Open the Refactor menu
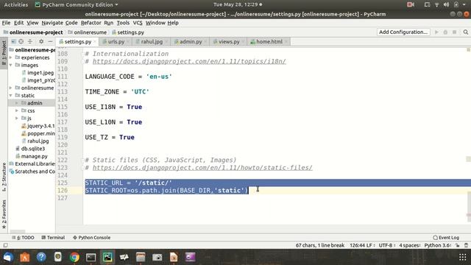This screenshot has height=265, width=471. click(x=91, y=23)
